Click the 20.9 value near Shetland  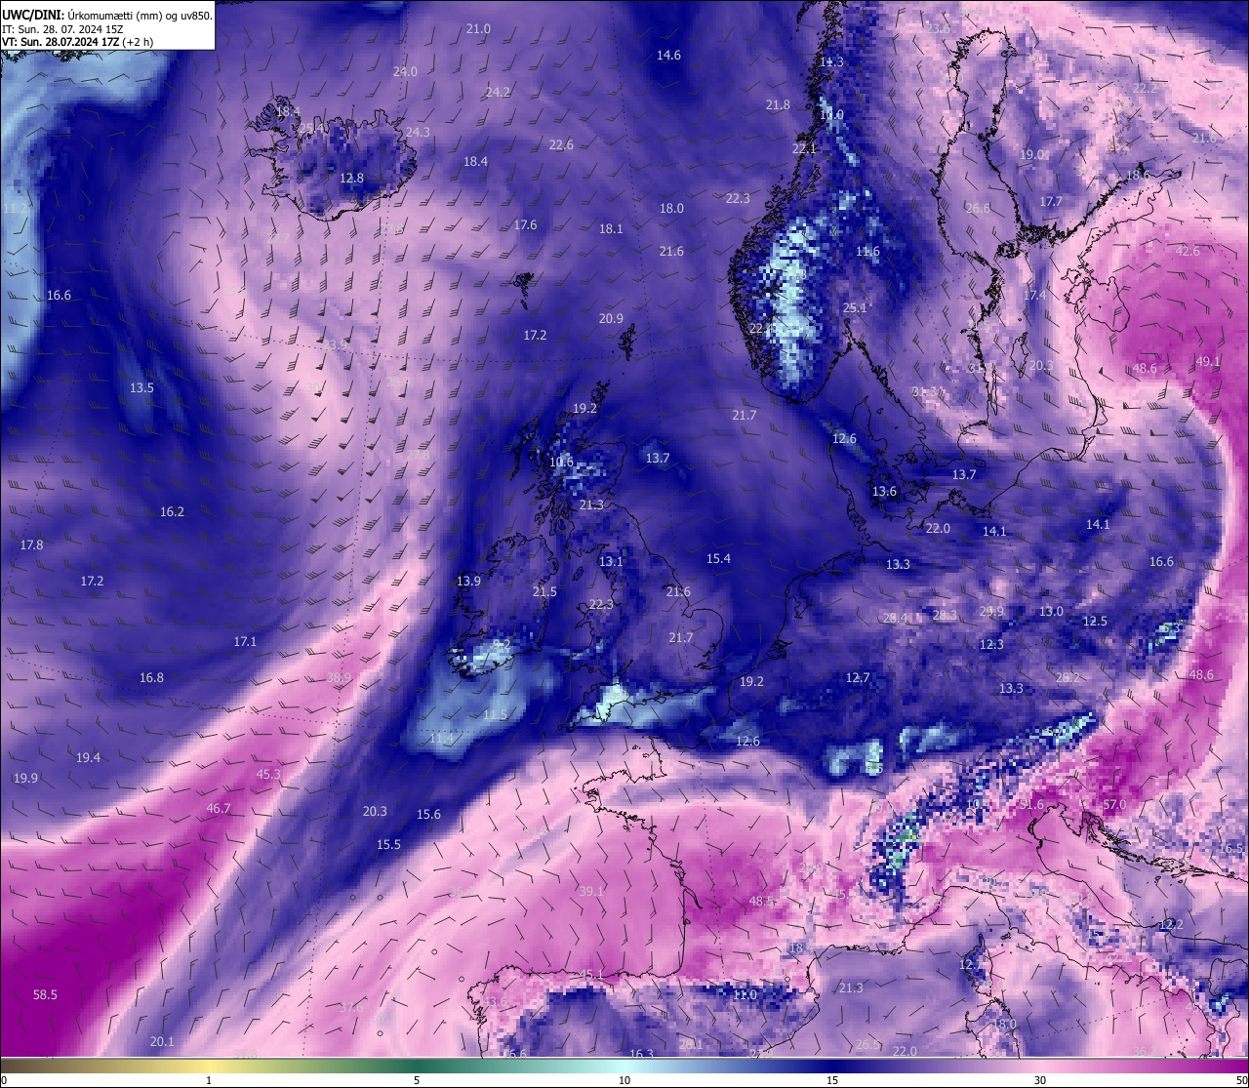click(x=611, y=318)
